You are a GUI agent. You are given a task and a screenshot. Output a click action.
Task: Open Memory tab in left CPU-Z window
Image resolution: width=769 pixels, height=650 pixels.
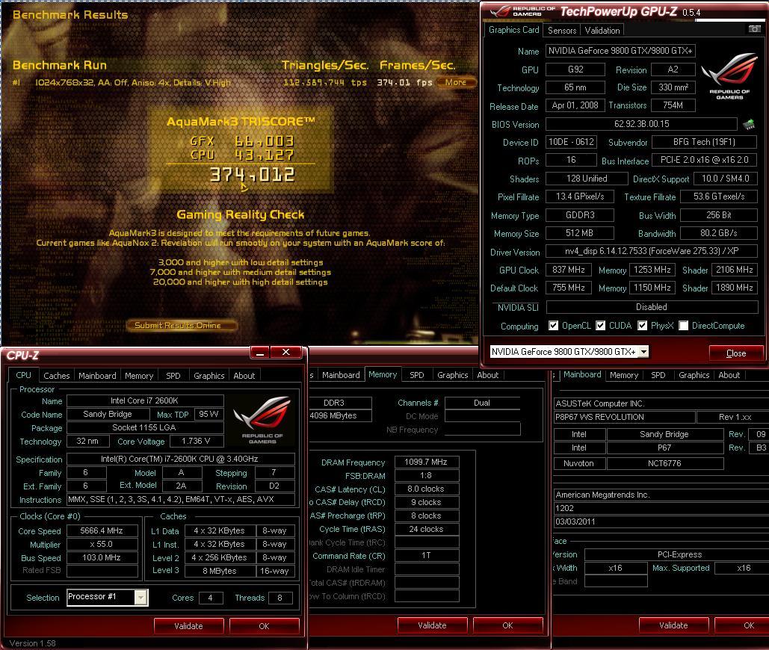click(139, 376)
